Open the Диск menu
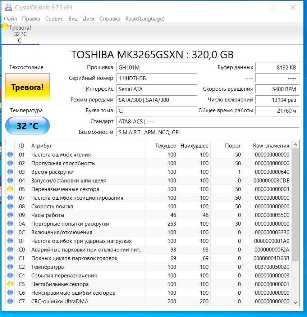The height and width of the screenshot is (317, 307). (x=88, y=19)
